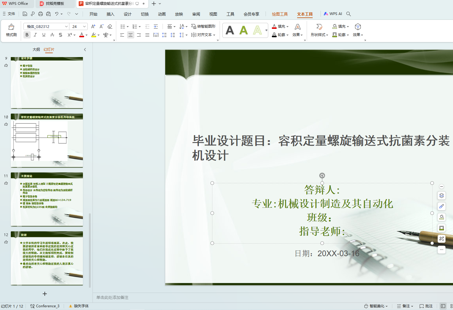
Task: Click the 备注 notes button in status bar
Action: coord(405,306)
